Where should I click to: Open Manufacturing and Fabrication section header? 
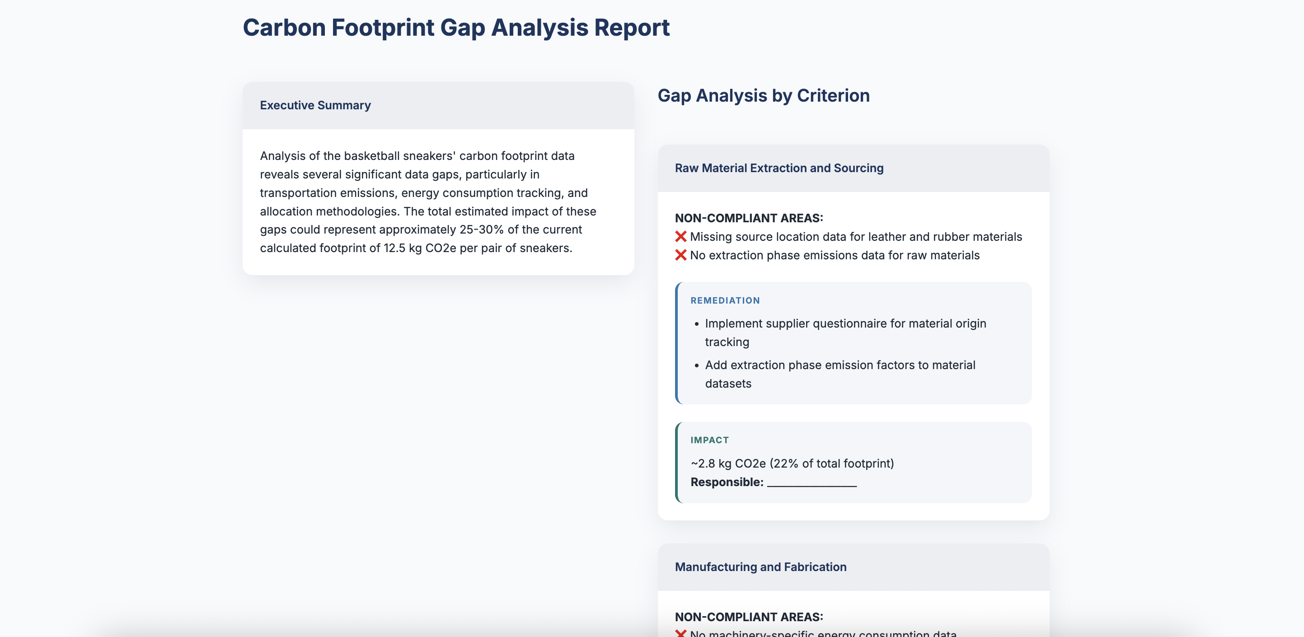(760, 567)
